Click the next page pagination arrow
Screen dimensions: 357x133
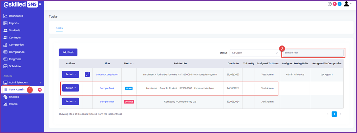tap(341, 114)
